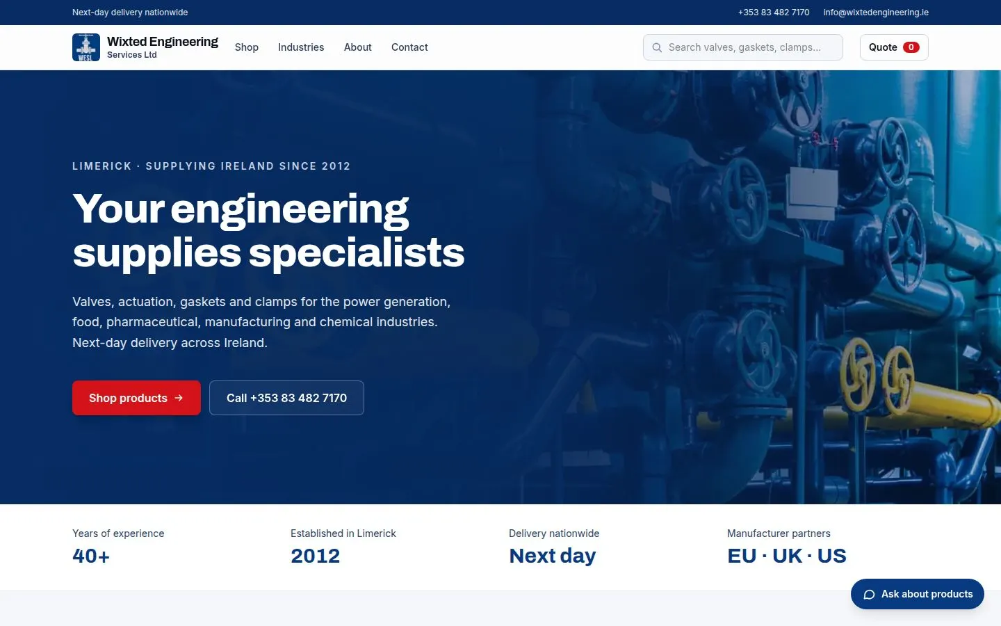Click the Your engineering supplies specialists headline

268,230
